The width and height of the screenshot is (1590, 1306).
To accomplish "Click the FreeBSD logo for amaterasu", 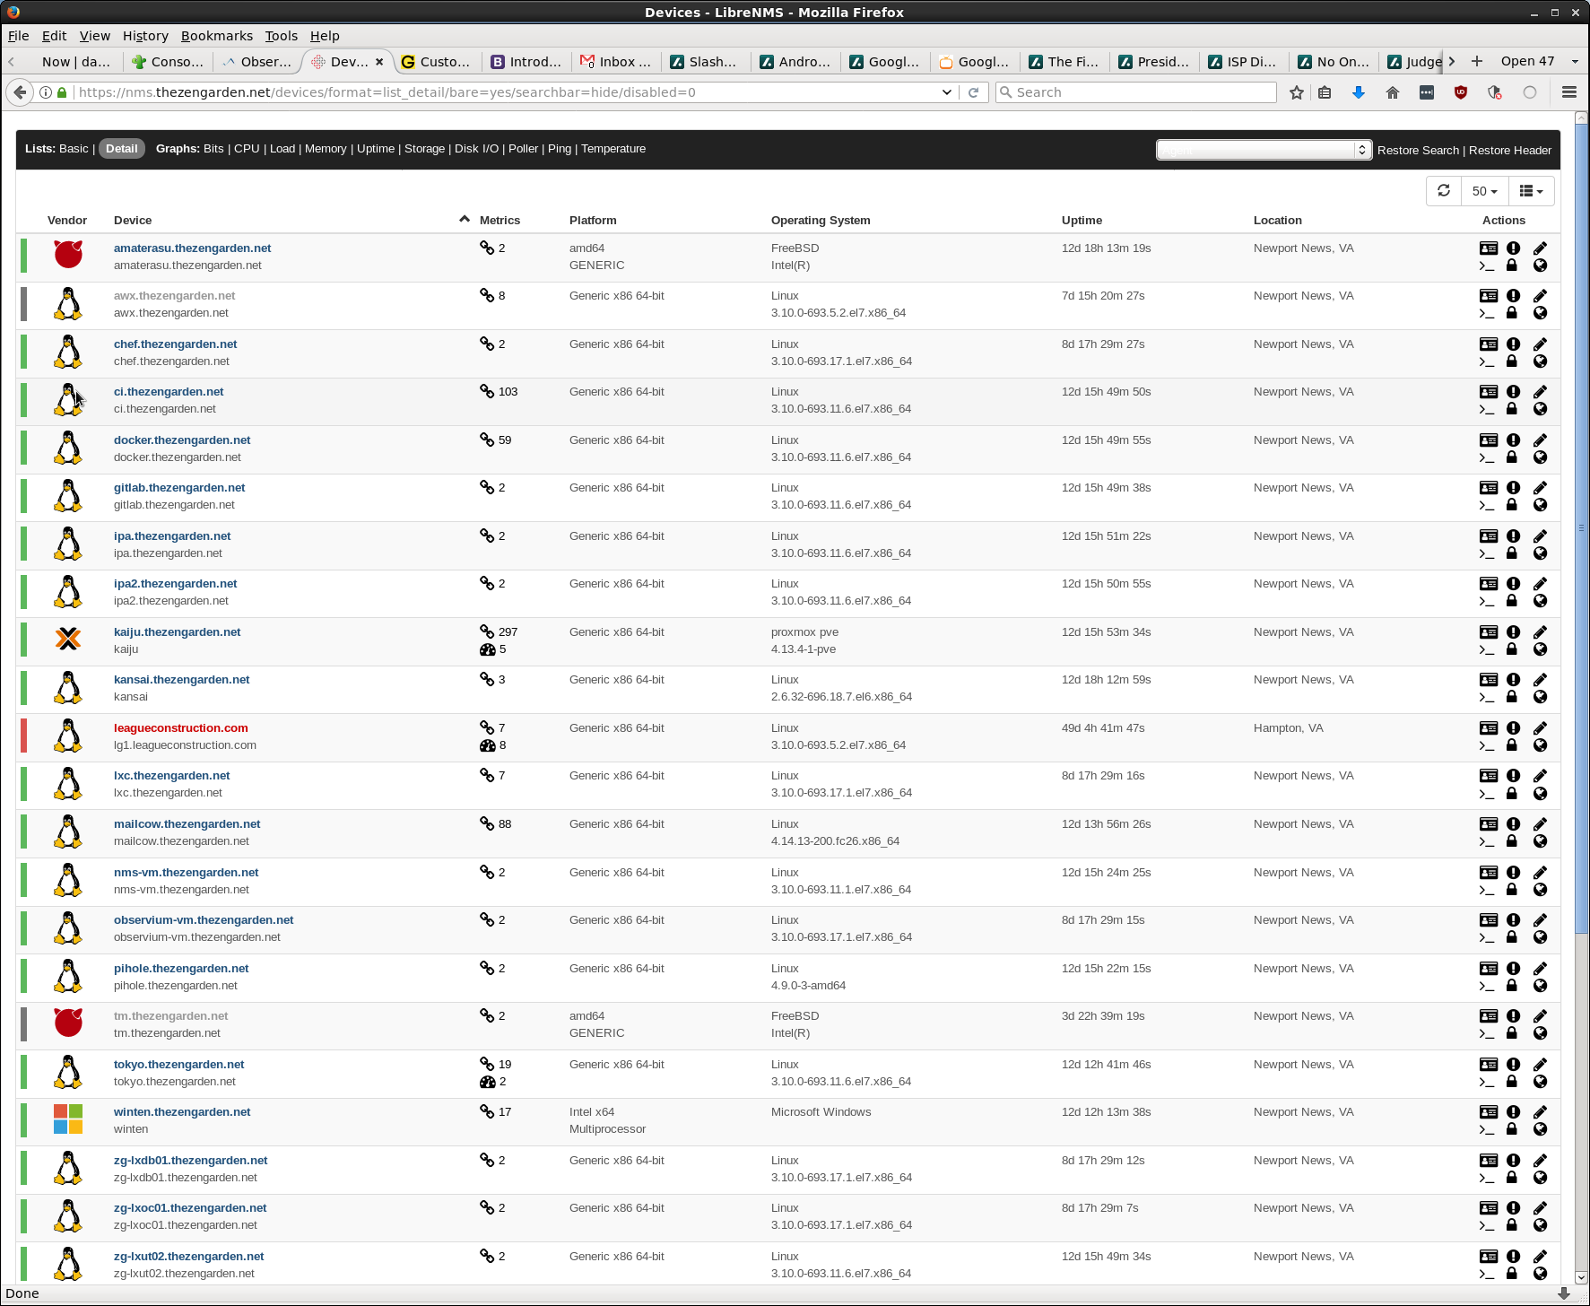I will point(68,254).
